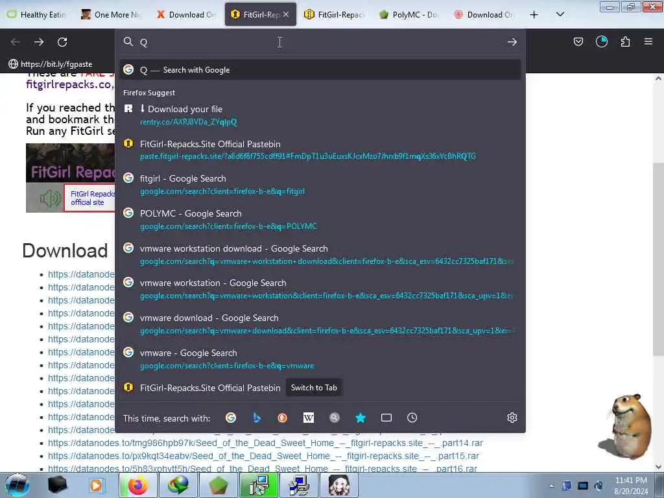Search this time with Wikipedia icon
Image resolution: width=664 pixels, height=498 pixels.
308,418
